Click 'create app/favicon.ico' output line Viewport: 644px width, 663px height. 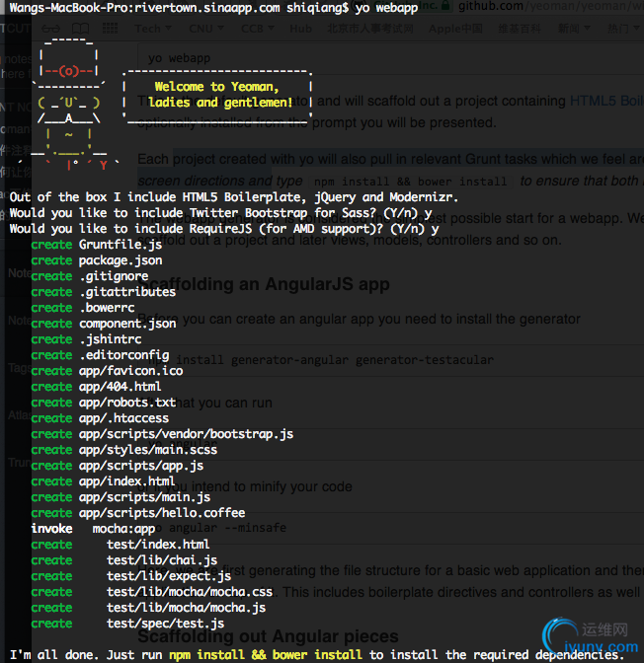tap(107, 371)
